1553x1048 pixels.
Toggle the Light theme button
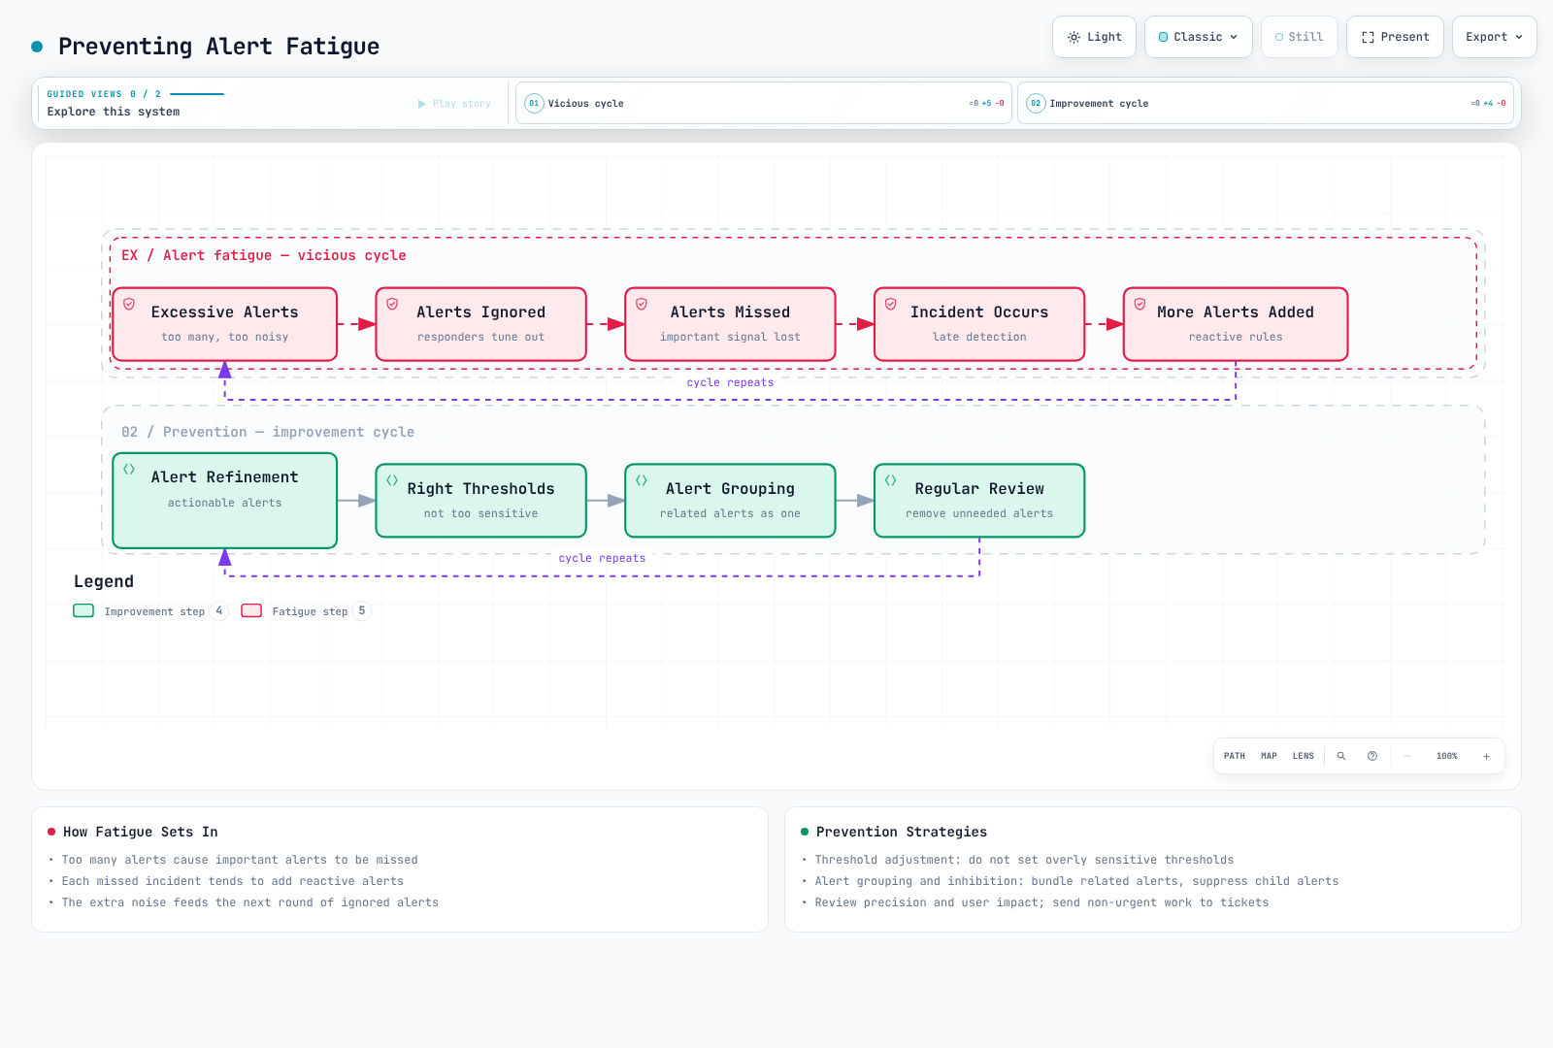(x=1094, y=37)
